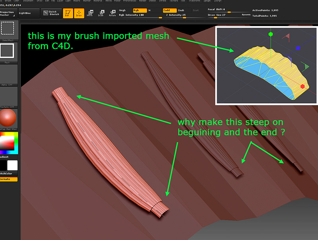Viewport: 318px width, 240px height.
Task: Open Preferences menu
Action: click(130, 1)
